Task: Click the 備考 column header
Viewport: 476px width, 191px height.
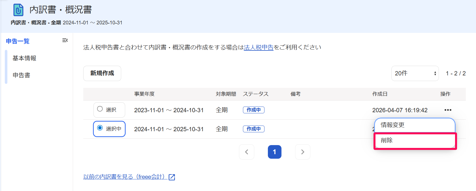Action: [296, 94]
